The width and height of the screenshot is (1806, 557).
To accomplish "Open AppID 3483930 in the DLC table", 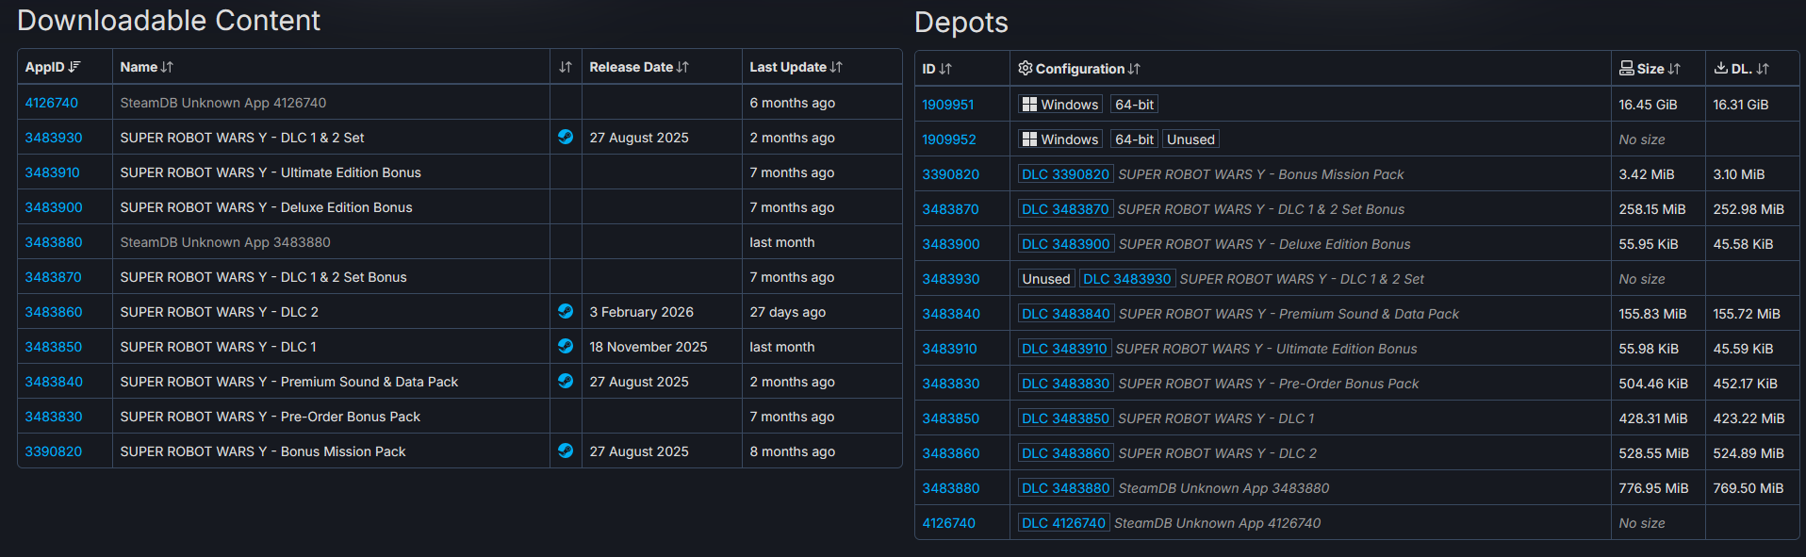I will pos(54,138).
